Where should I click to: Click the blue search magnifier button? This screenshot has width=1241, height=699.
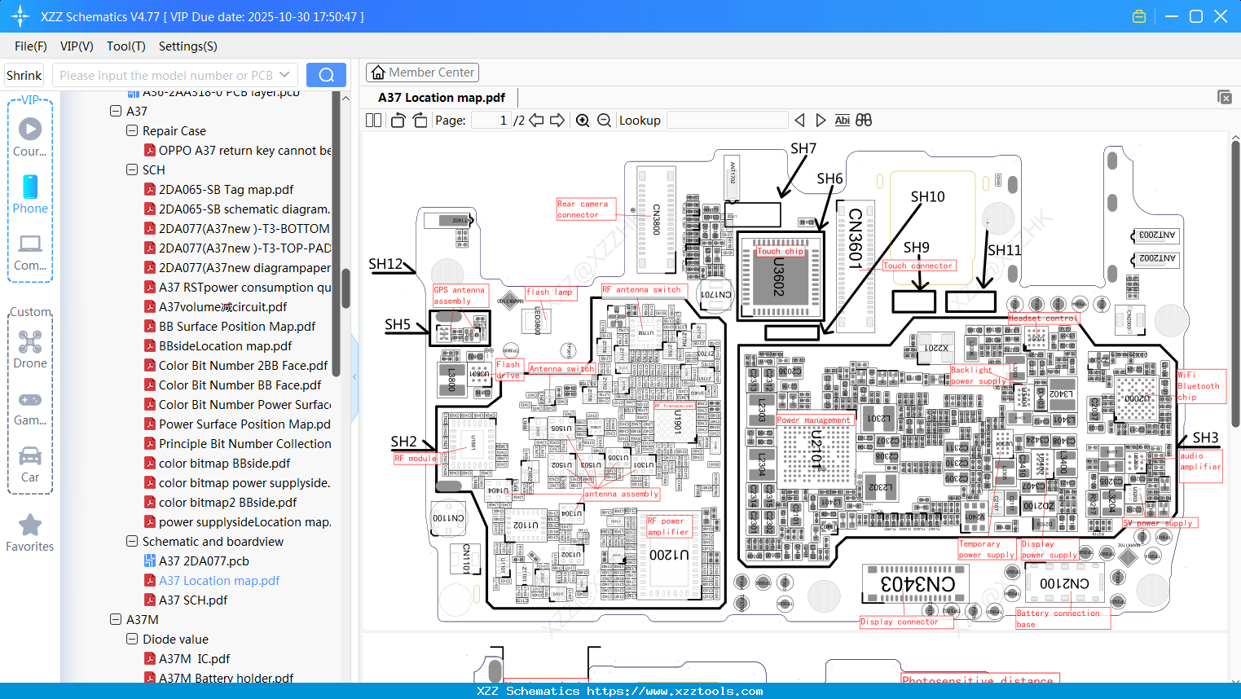click(326, 75)
